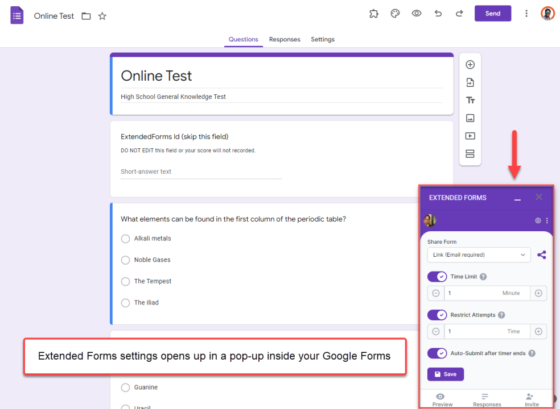Open the Extended Forms three-dot menu
560x409 pixels.
[547, 220]
